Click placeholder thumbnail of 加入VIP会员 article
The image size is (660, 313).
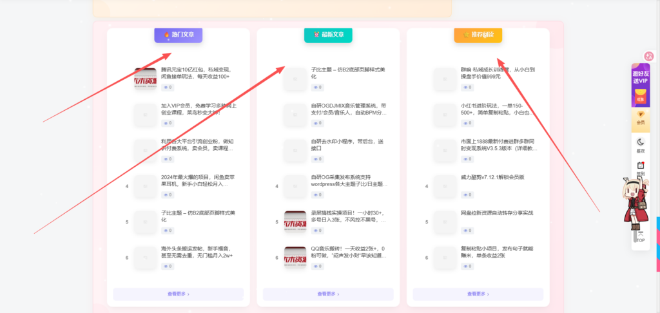[x=145, y=115]
